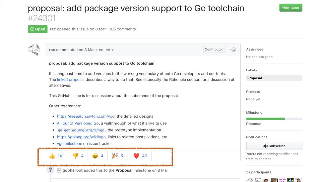Open the vgo milestone link
Viewport: 325px width, 182px height.
pos(69,144)
